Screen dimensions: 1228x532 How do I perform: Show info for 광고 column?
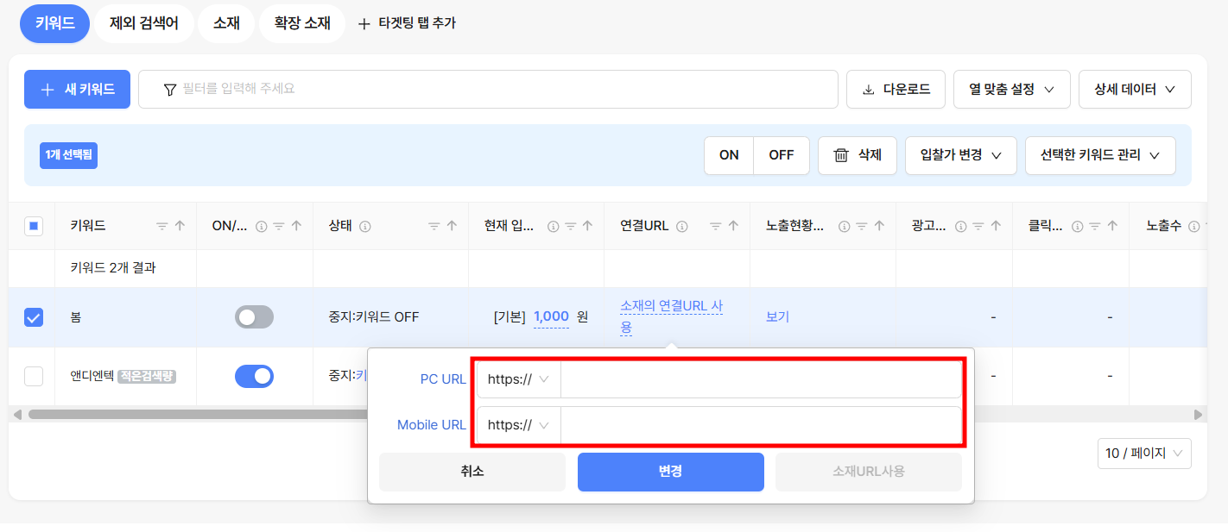960,226
